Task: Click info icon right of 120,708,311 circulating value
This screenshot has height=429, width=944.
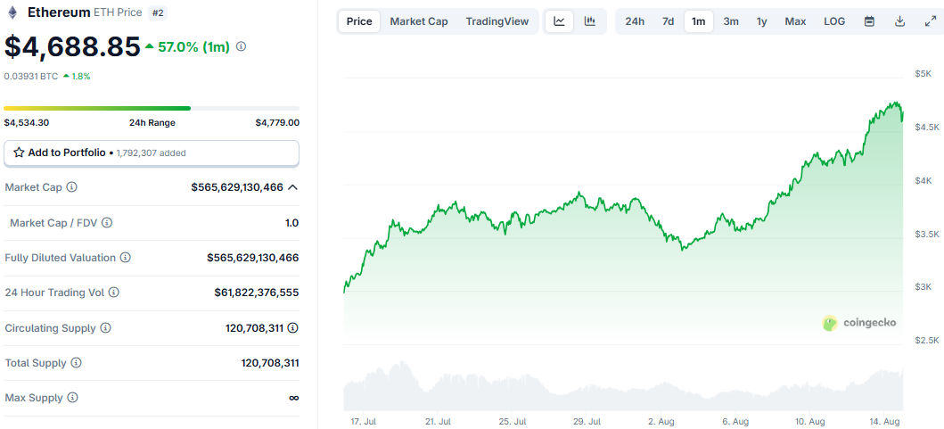Action: 293,328
